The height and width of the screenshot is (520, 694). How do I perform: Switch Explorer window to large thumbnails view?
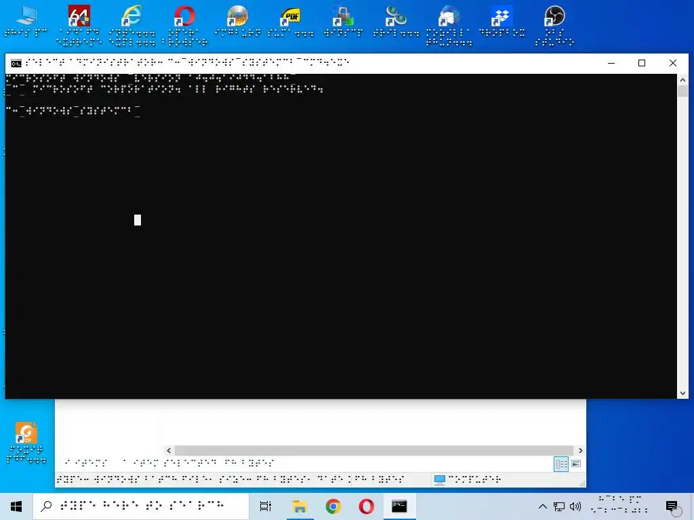click(x=576, y=464)
